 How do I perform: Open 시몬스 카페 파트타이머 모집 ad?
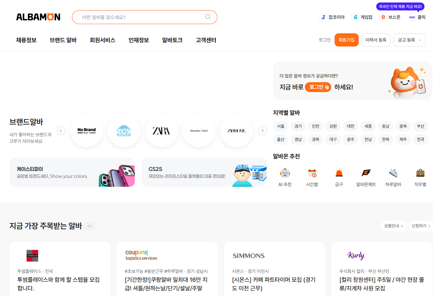[x=274, y=269]
